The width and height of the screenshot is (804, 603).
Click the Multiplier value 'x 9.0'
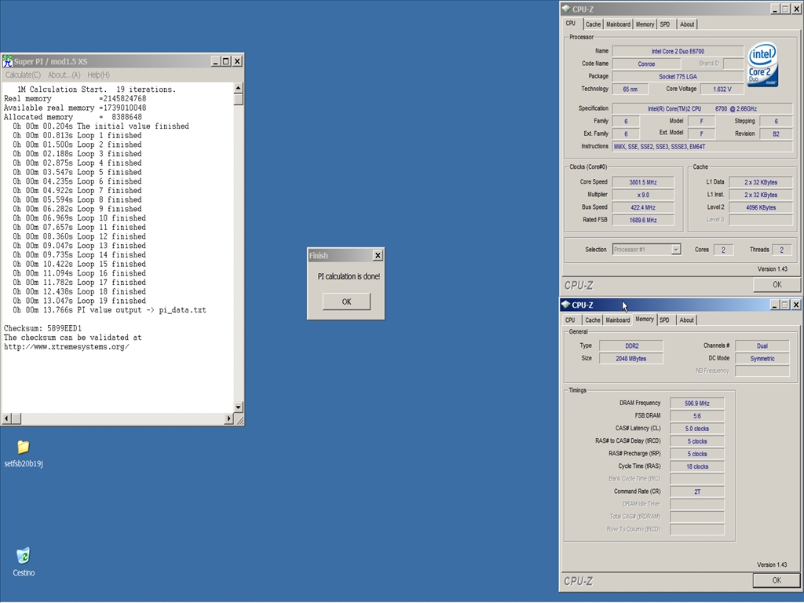[x=643, y=195]
